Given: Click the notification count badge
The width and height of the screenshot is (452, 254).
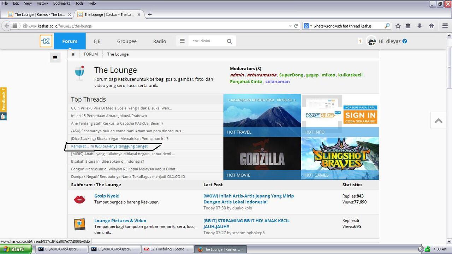Looking at the screenshot, I should coord(360,41).
